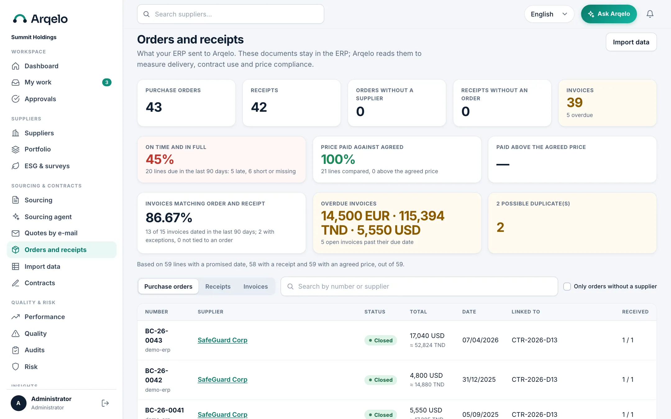Image resolution: width=671 pixels, height=419 pixels.
Task: Click the Audits clipboard icon
Action: pos(16,350)
